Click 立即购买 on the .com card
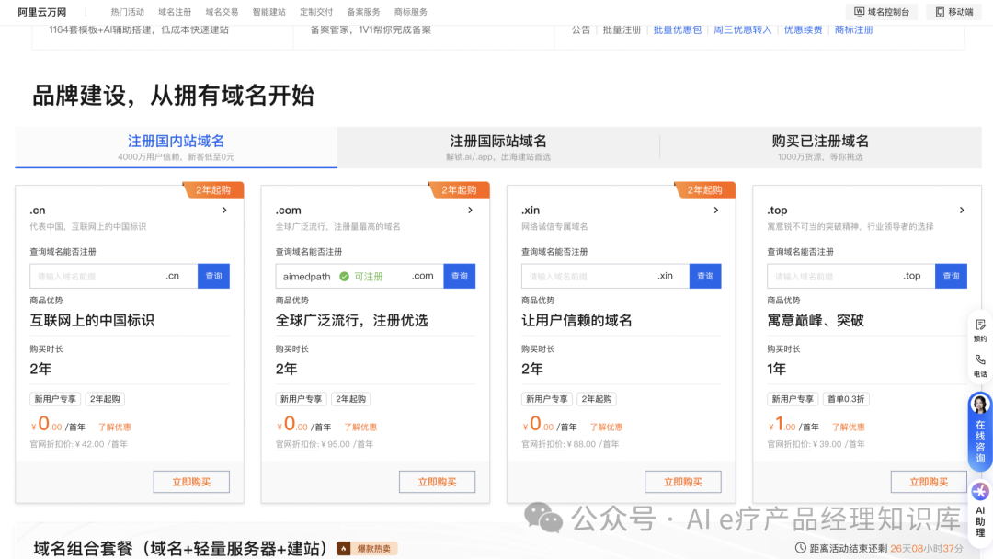Viewport: 993px width, 559px height. pyautogui.click(x=437, y=482)
